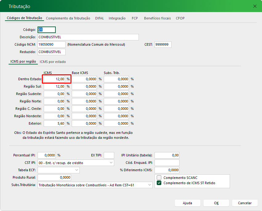This screenshot has width=262, height=211.
Task: Click the Código input field
Action: point(46,30)
